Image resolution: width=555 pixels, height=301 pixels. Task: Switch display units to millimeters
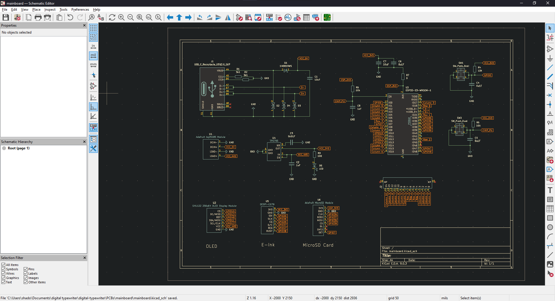pyautogui.click(x=93, y=65)
